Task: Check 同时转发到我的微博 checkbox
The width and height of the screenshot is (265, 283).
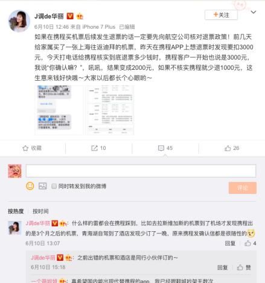Action: pyautogui.click(x=54, y=186)
